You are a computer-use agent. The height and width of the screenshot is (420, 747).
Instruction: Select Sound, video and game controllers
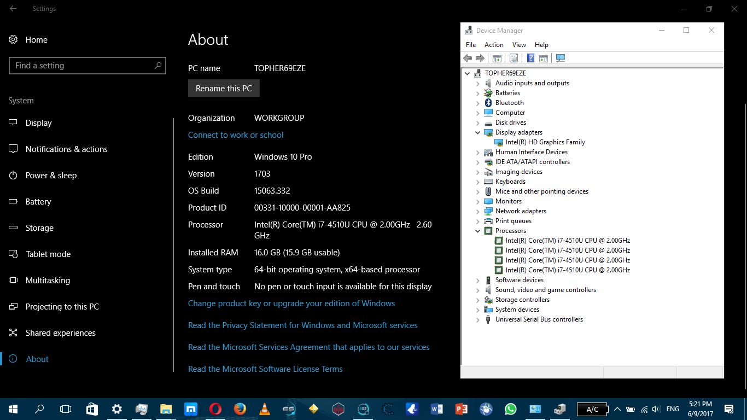click(546, 290)
